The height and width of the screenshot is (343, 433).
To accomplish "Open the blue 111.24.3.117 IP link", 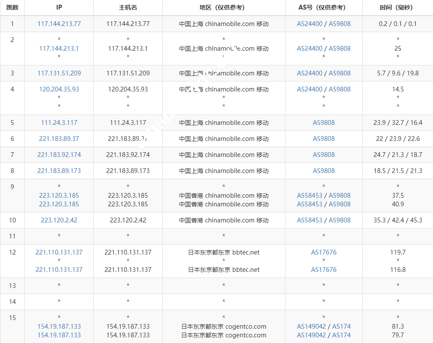I will click(59, 123).
